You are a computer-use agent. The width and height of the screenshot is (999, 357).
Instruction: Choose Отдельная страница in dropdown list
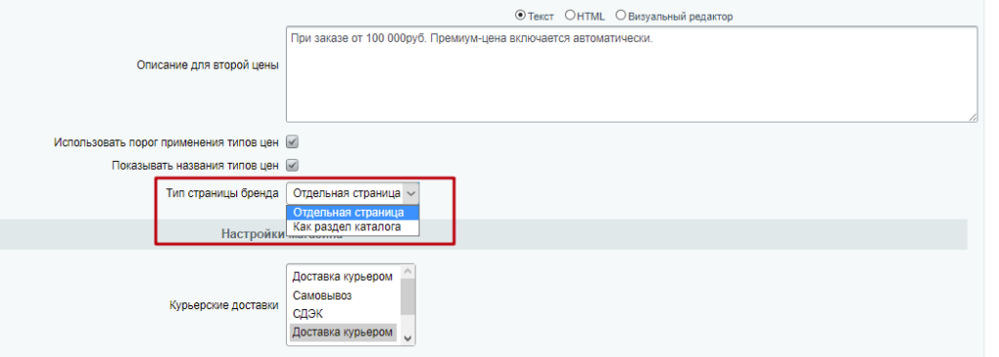[x=352, y=213]
